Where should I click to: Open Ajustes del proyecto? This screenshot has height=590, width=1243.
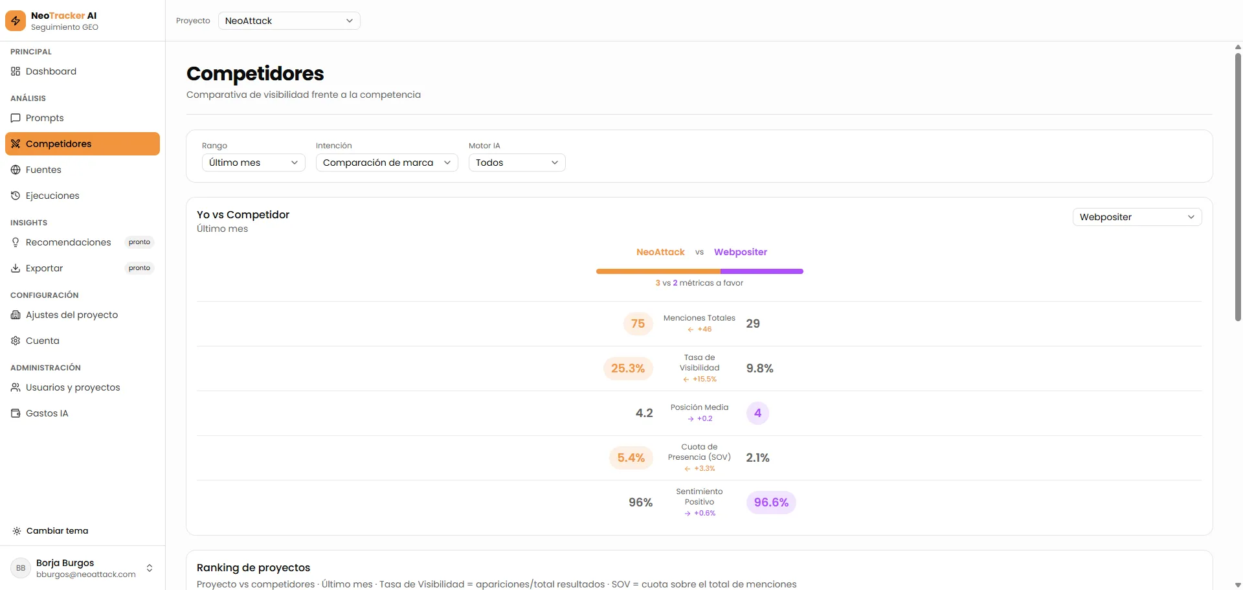[82, 315]
